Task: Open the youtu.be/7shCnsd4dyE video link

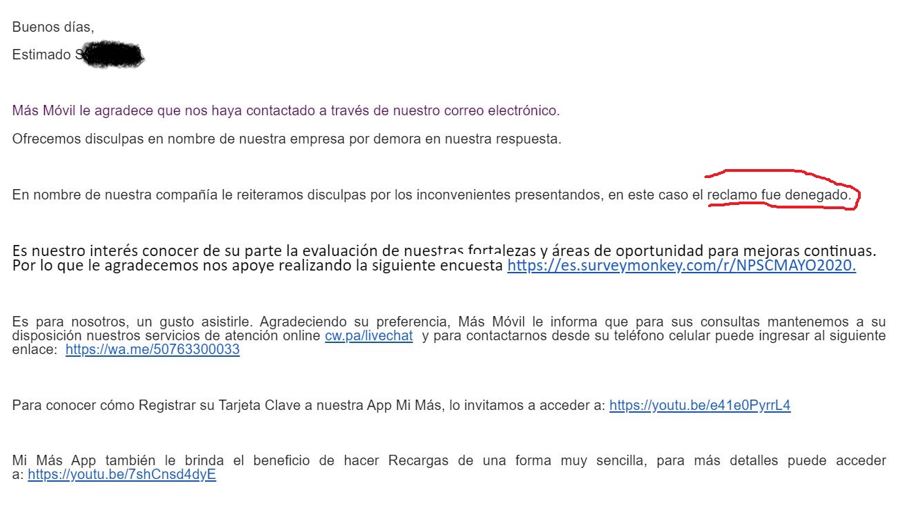Action: point(121,475)
